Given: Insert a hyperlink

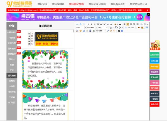Looking at the screenshot, I should click(132, 28).
